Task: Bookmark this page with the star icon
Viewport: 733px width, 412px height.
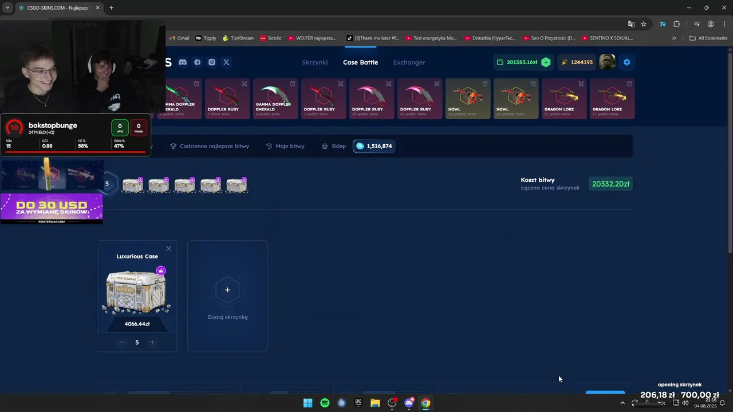Action: pyautogui.click(x=644, y=24)
